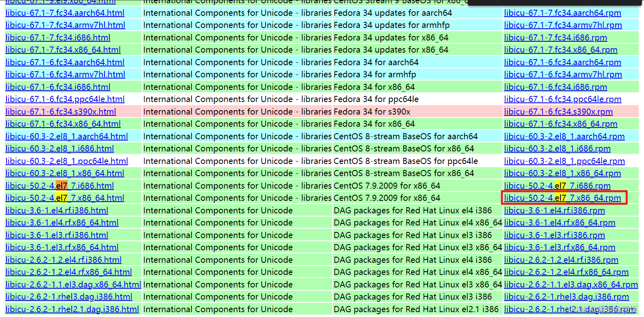Viewport: 644px width, 317px height.
Task: Download libicu-60.3-2.el8_1.aarch64.rpm
Action: (564, 136)
